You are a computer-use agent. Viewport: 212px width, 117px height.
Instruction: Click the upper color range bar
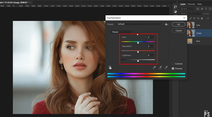[x=146, y=74]
